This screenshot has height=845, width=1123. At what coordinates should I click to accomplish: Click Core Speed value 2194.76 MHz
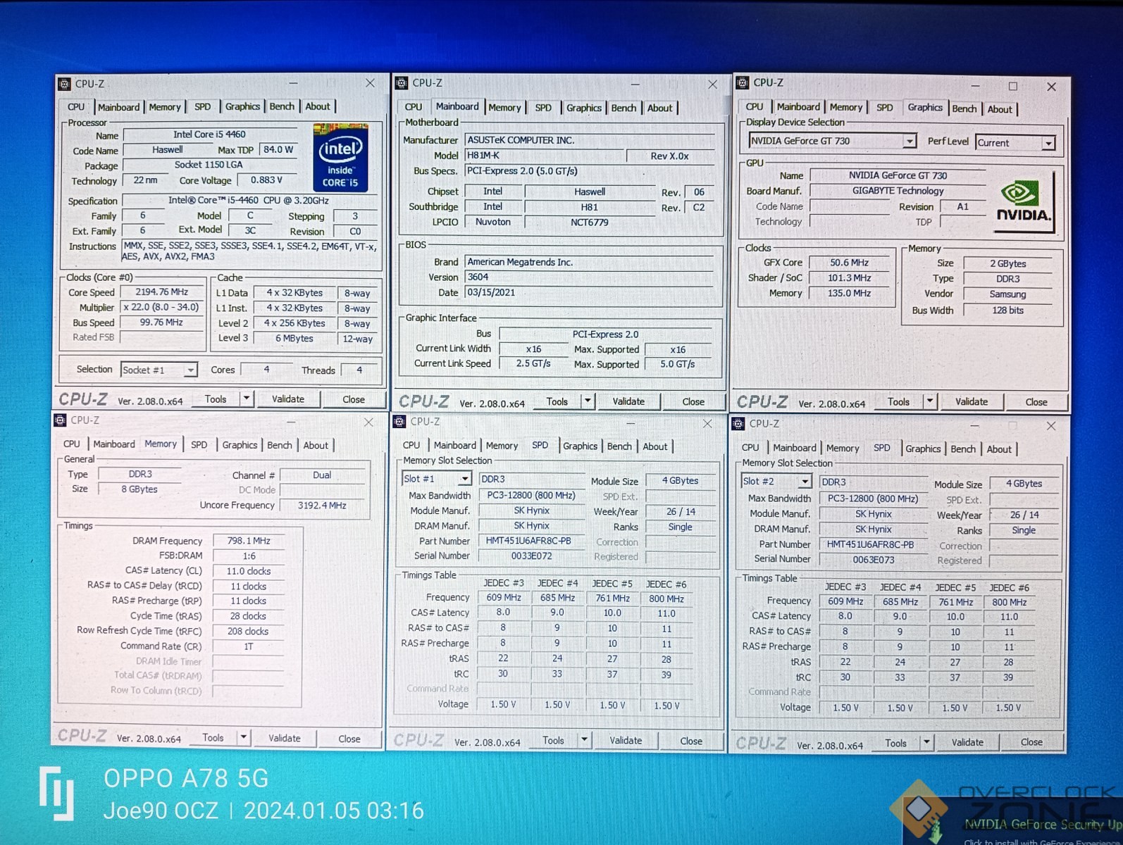click(162, 292)
